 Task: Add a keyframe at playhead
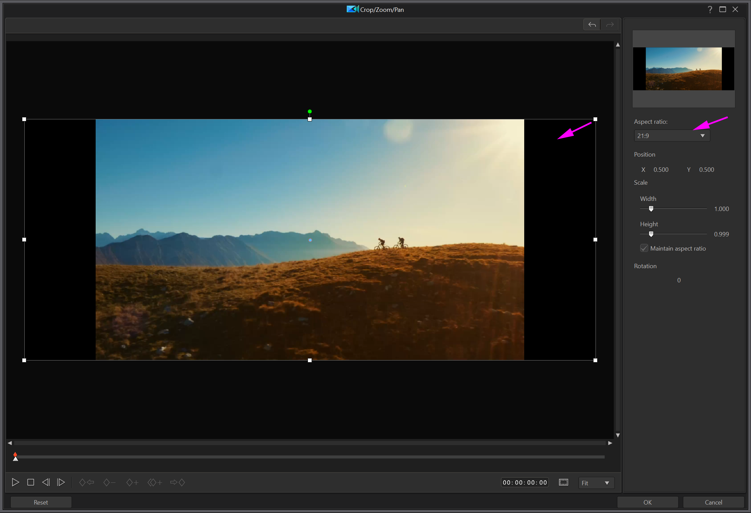click(132, 483)
